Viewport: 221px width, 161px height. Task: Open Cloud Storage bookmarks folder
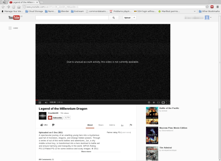(34, 11)
